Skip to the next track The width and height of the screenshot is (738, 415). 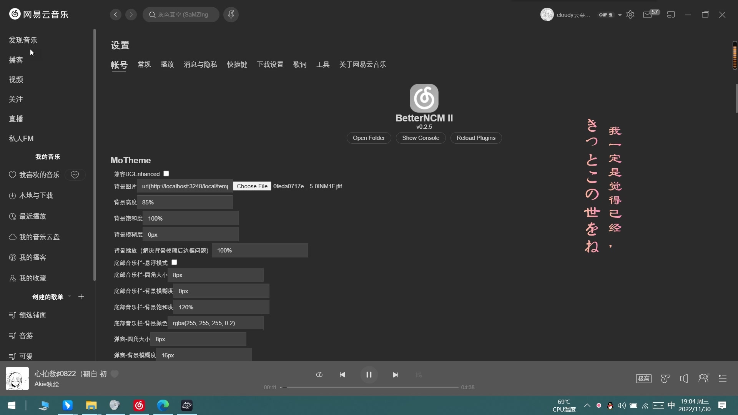click(395, 375)
